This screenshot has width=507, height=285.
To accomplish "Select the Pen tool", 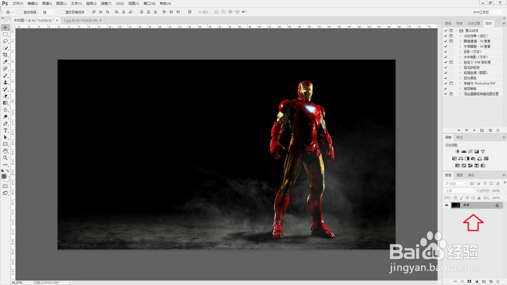I will pyautogui.click(x=5, y=124).
